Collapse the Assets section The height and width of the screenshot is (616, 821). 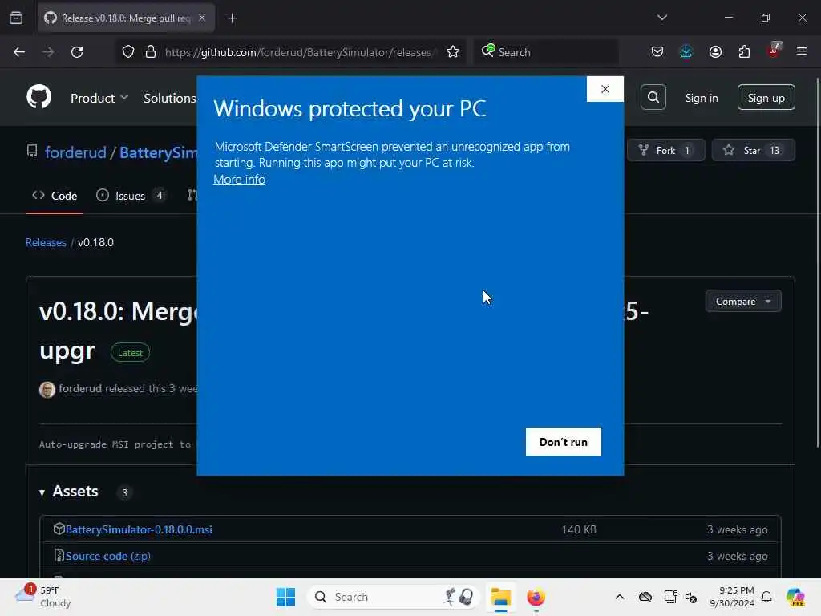coord(69,492)
